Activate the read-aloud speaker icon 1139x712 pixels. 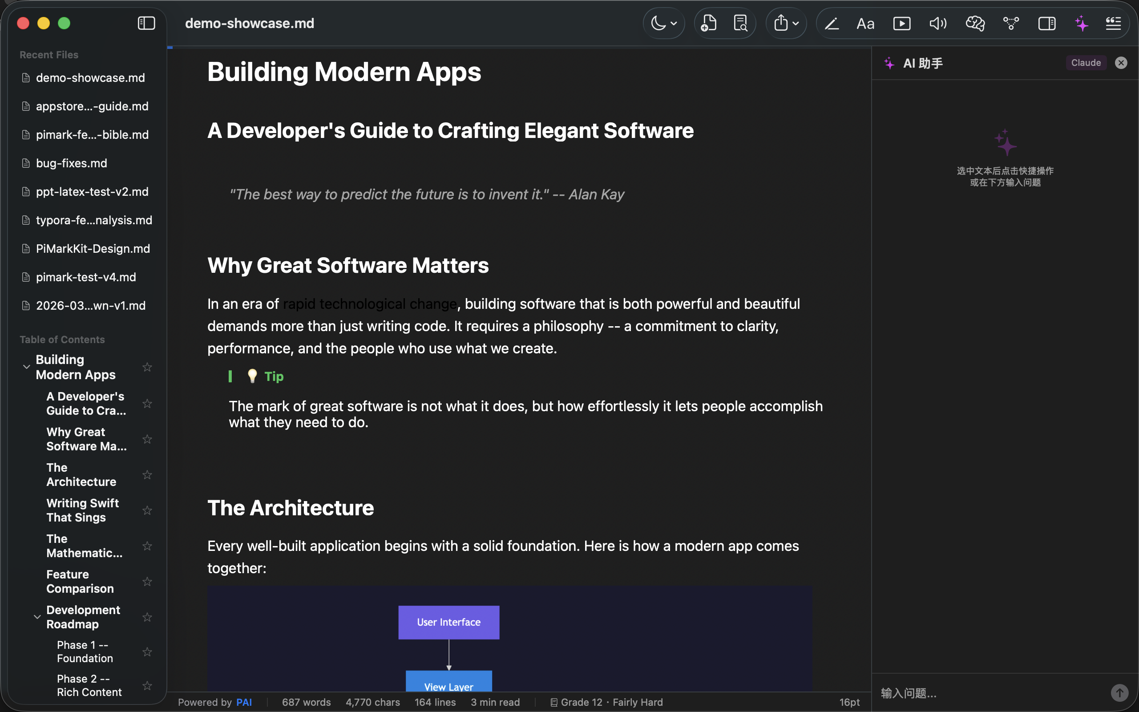coord(937,23)
